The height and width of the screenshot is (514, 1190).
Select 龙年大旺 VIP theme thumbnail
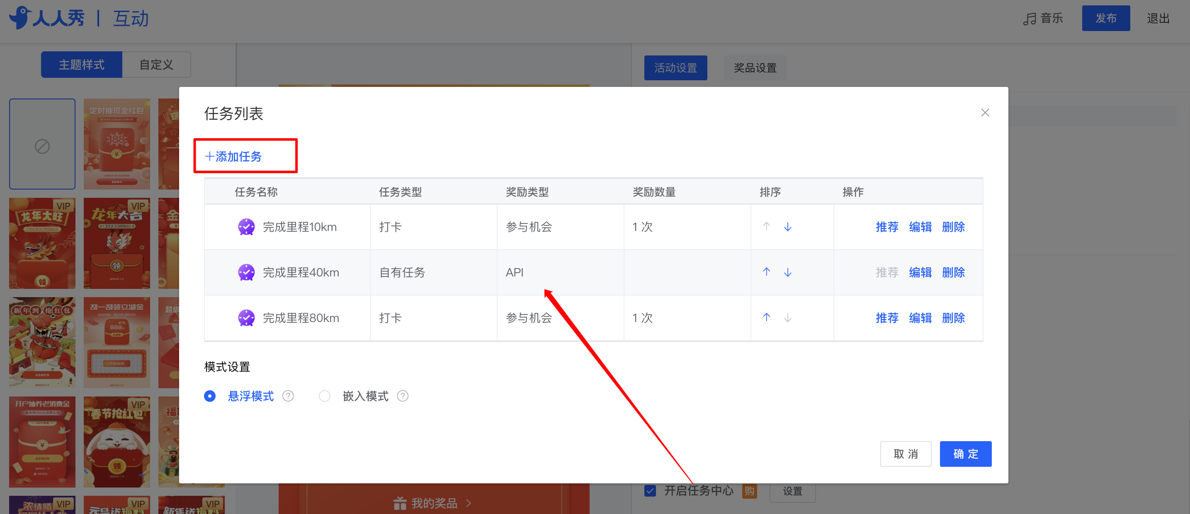(42, 243)
